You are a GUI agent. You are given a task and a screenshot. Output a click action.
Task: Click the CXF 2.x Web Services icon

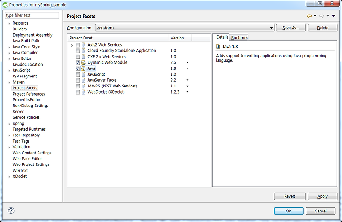(84, 57)
